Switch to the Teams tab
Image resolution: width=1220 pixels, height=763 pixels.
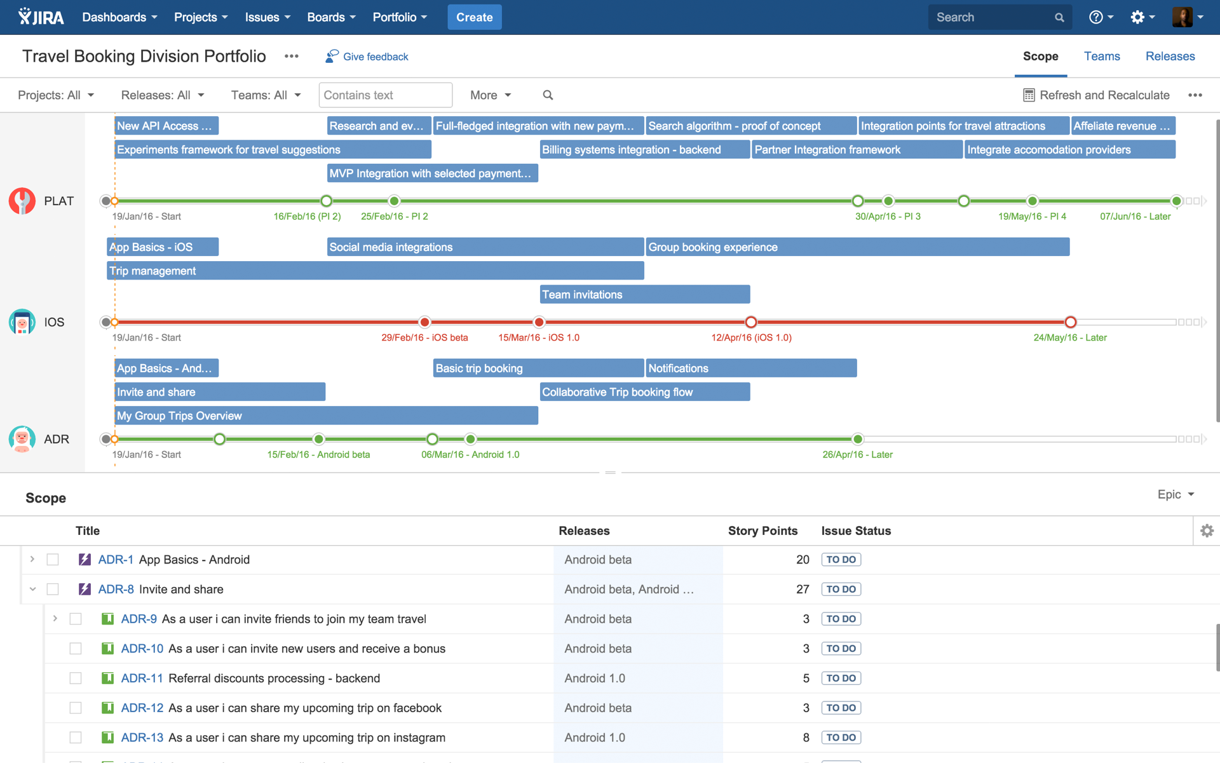pos(1102,57)
